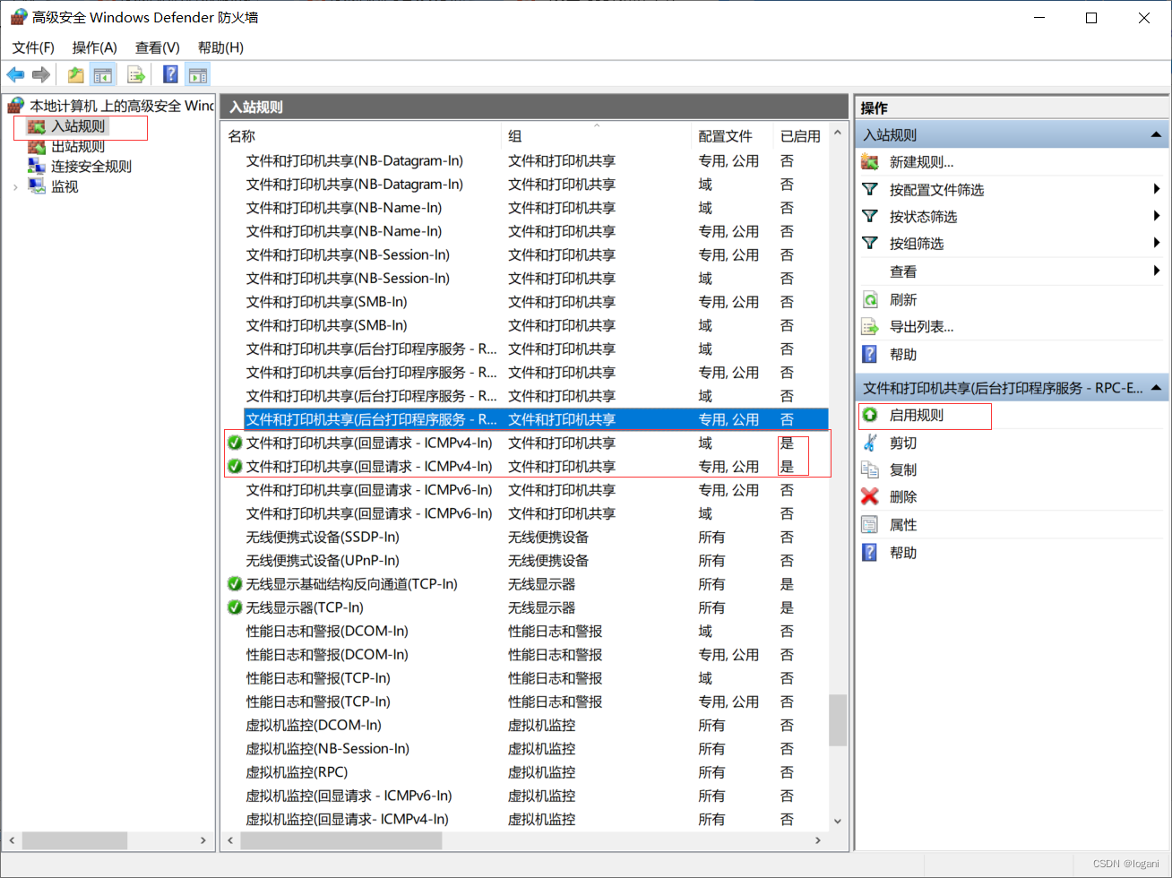Click the rules list vertical scrollbar thumb

pos(838,720)
